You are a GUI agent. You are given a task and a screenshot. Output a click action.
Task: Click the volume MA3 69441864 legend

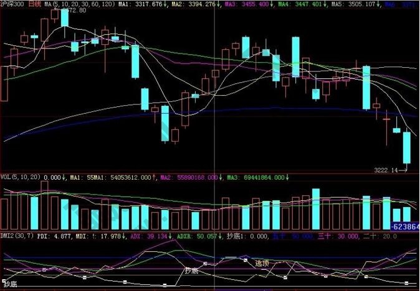(x=255, y=177)
